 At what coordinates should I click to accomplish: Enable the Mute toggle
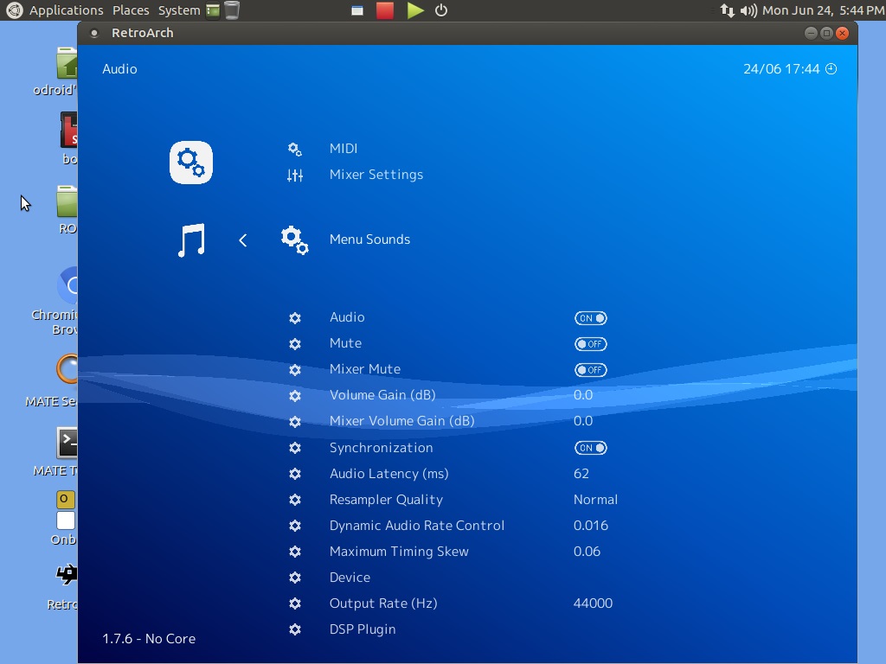pyautogui.click(x=590, y=344)
